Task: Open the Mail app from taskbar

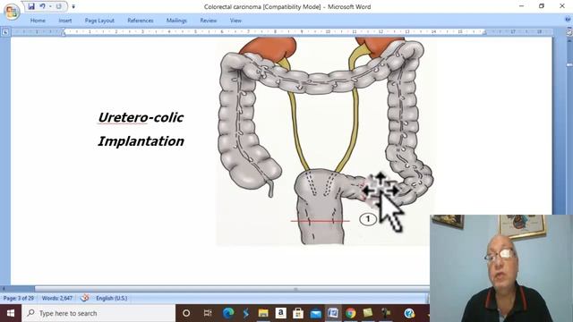Action: coord(316,313)
